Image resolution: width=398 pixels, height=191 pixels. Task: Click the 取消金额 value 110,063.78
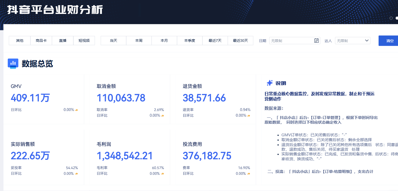121,98
